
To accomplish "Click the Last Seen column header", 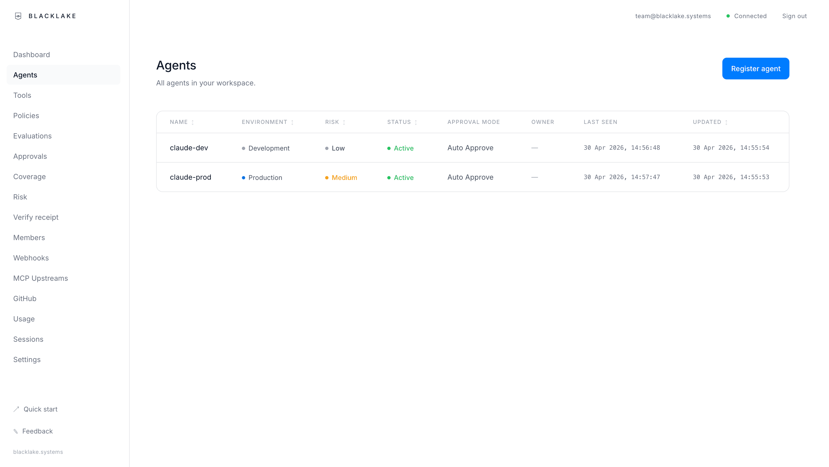I will [x=601, y=122].
